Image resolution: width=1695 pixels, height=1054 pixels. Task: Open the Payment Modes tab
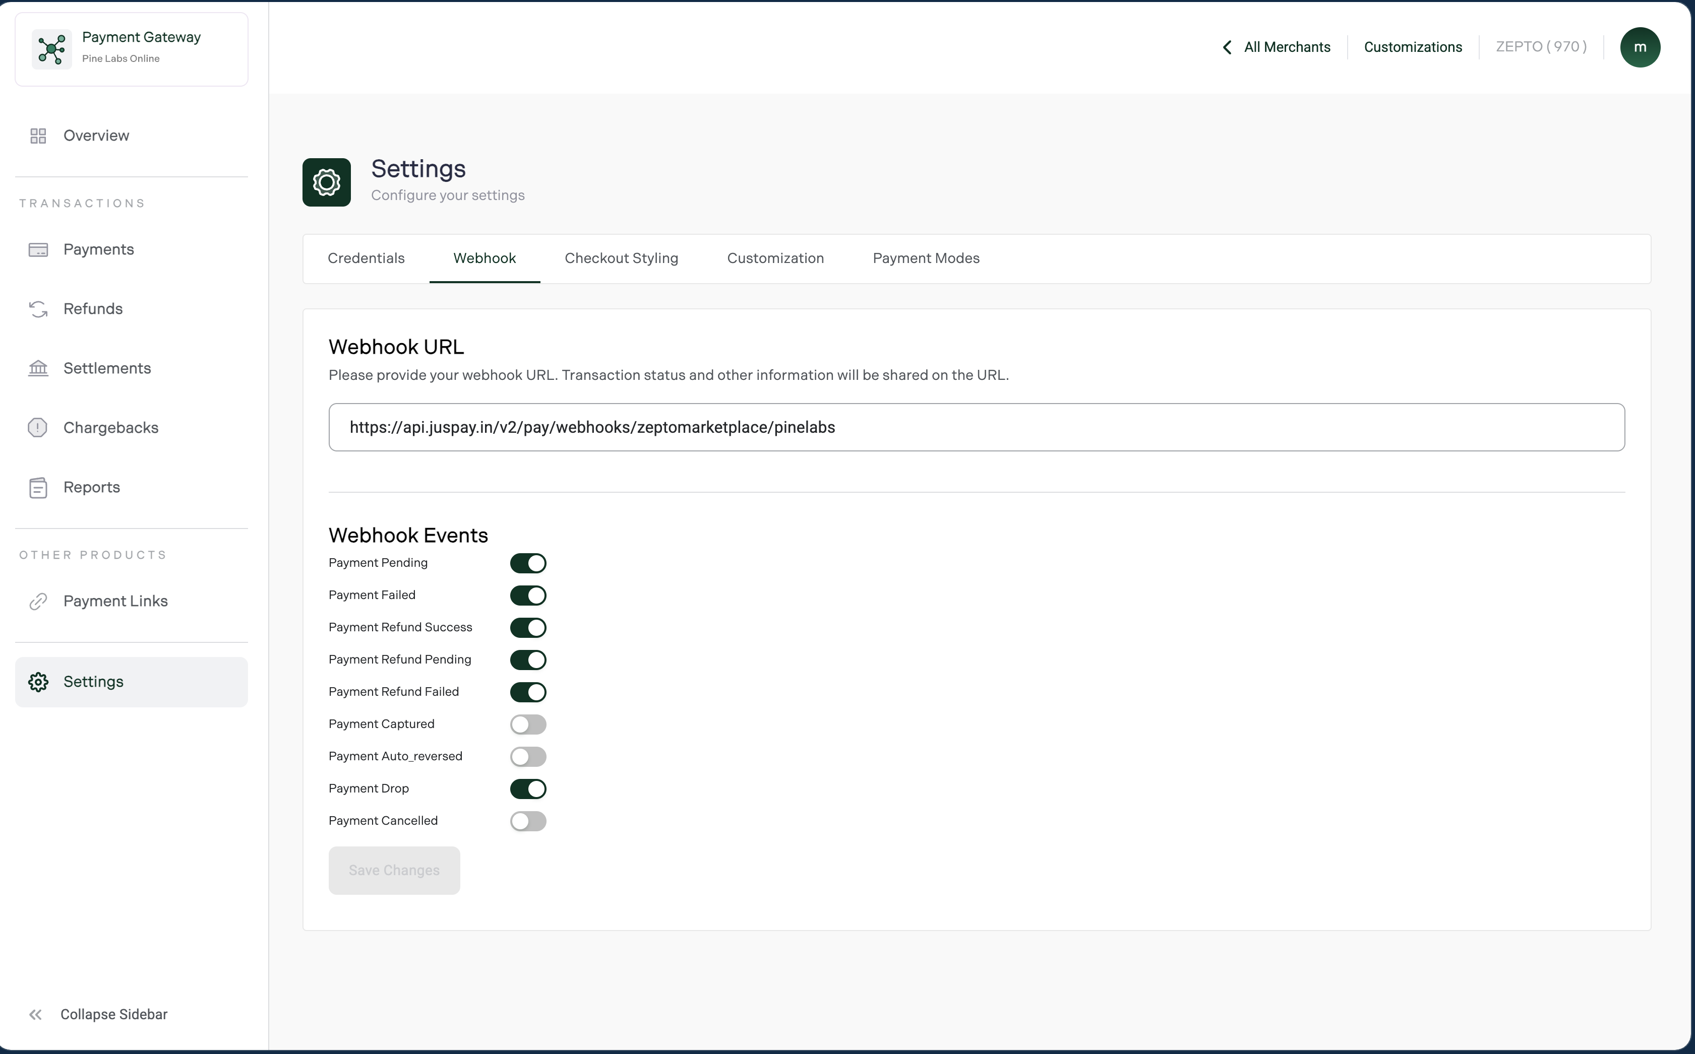click(x=926, y=258)
